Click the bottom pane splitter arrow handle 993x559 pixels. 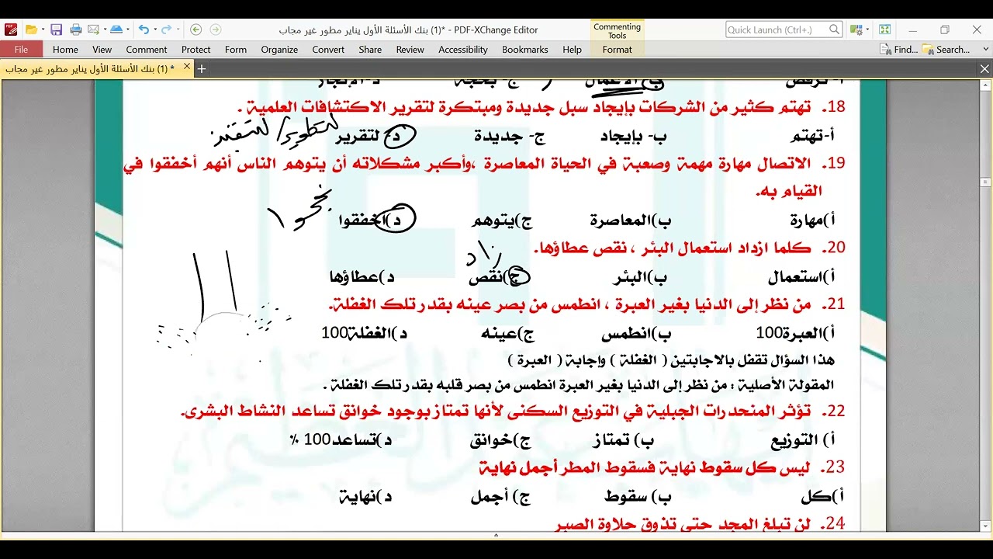click(x=496, y=535)
